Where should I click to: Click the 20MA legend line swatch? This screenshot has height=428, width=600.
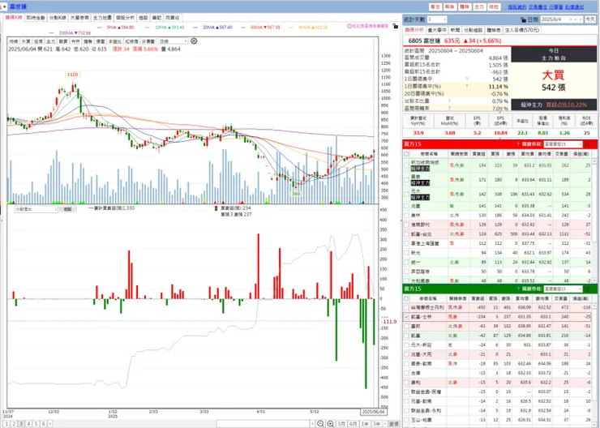pos(195,28)
